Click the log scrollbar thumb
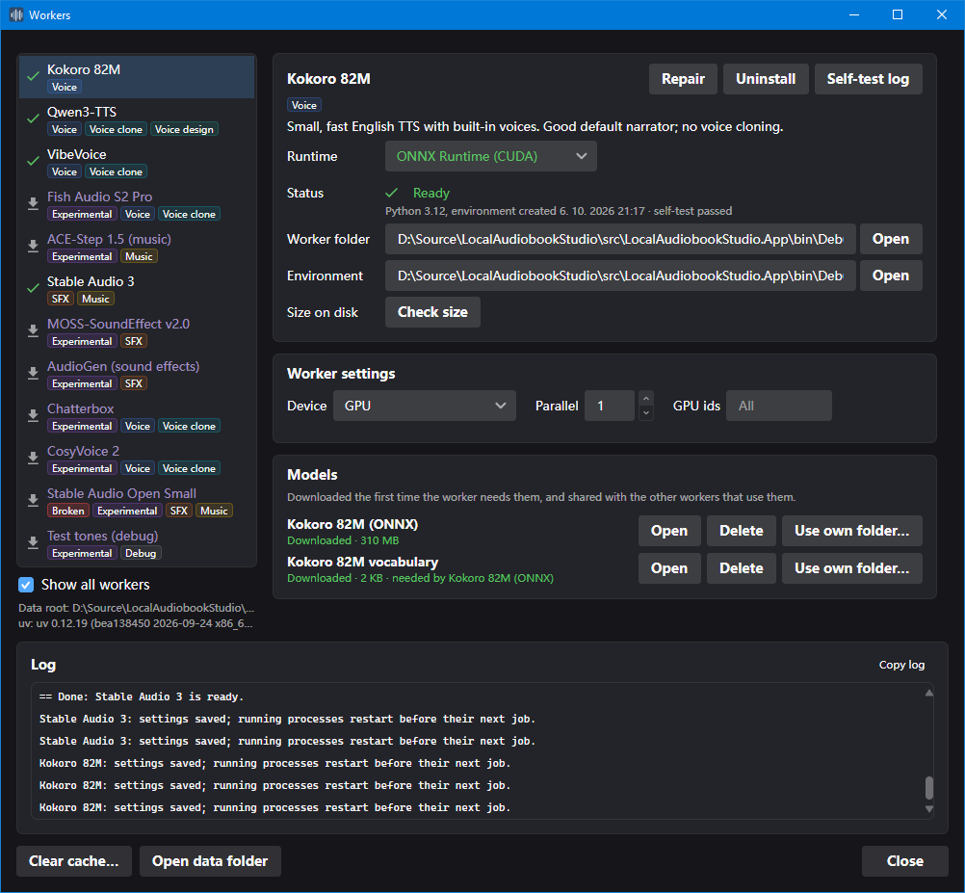 pyautogui.click(x=929, y=788)
